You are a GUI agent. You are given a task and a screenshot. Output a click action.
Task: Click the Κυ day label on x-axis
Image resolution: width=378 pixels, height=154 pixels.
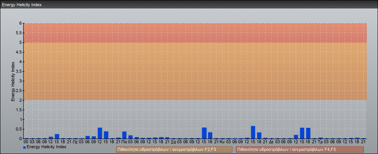tap(222, 142)
